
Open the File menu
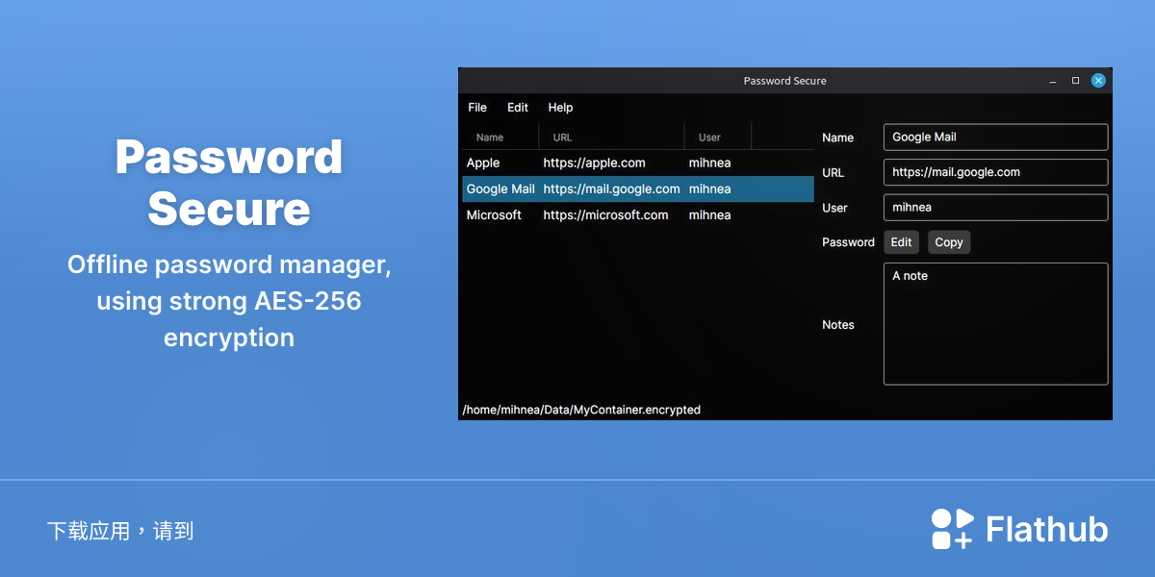(x=477, y=108)
